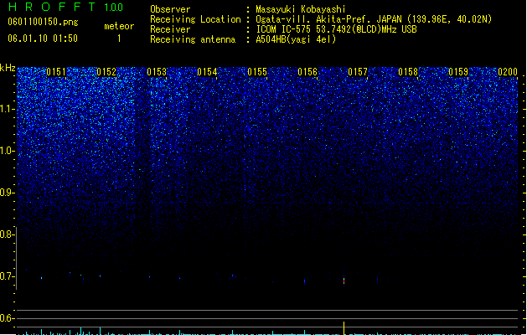Click the red meteor echo near 0157
Viewport: 527px width, 335px height.
[x=344, y=281]
